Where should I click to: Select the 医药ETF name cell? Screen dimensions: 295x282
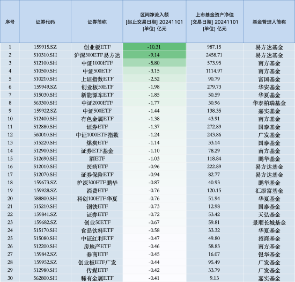tap(97, 167)
